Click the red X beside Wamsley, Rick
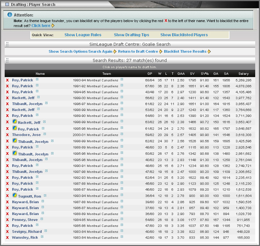260x246 pixels. tap(7, 237)
